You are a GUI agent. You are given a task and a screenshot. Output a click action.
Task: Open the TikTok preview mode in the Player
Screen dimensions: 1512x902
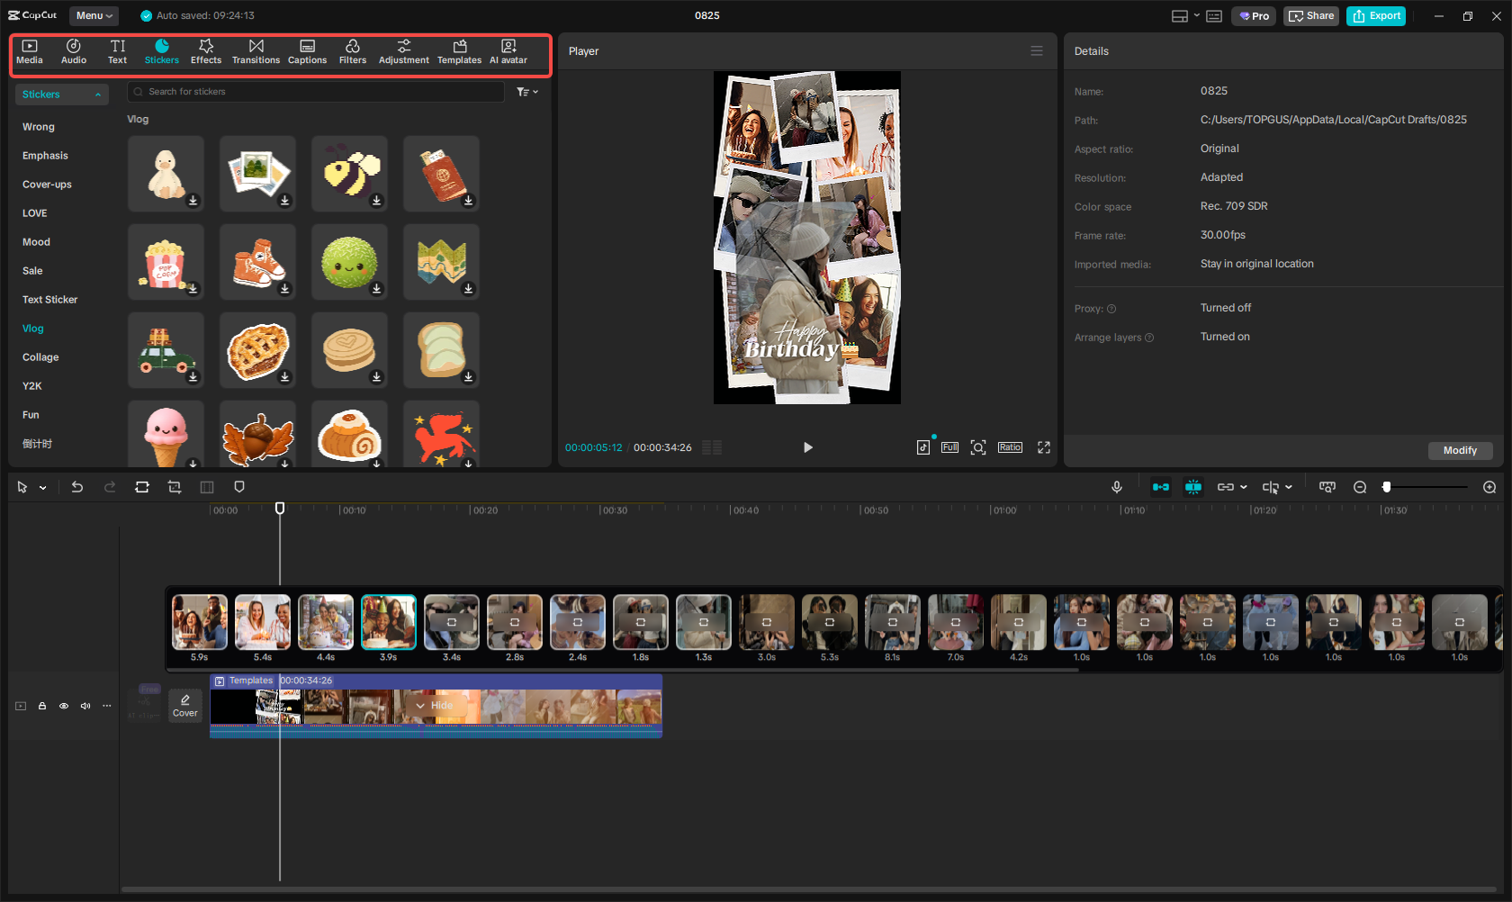(x=923, y=446)
